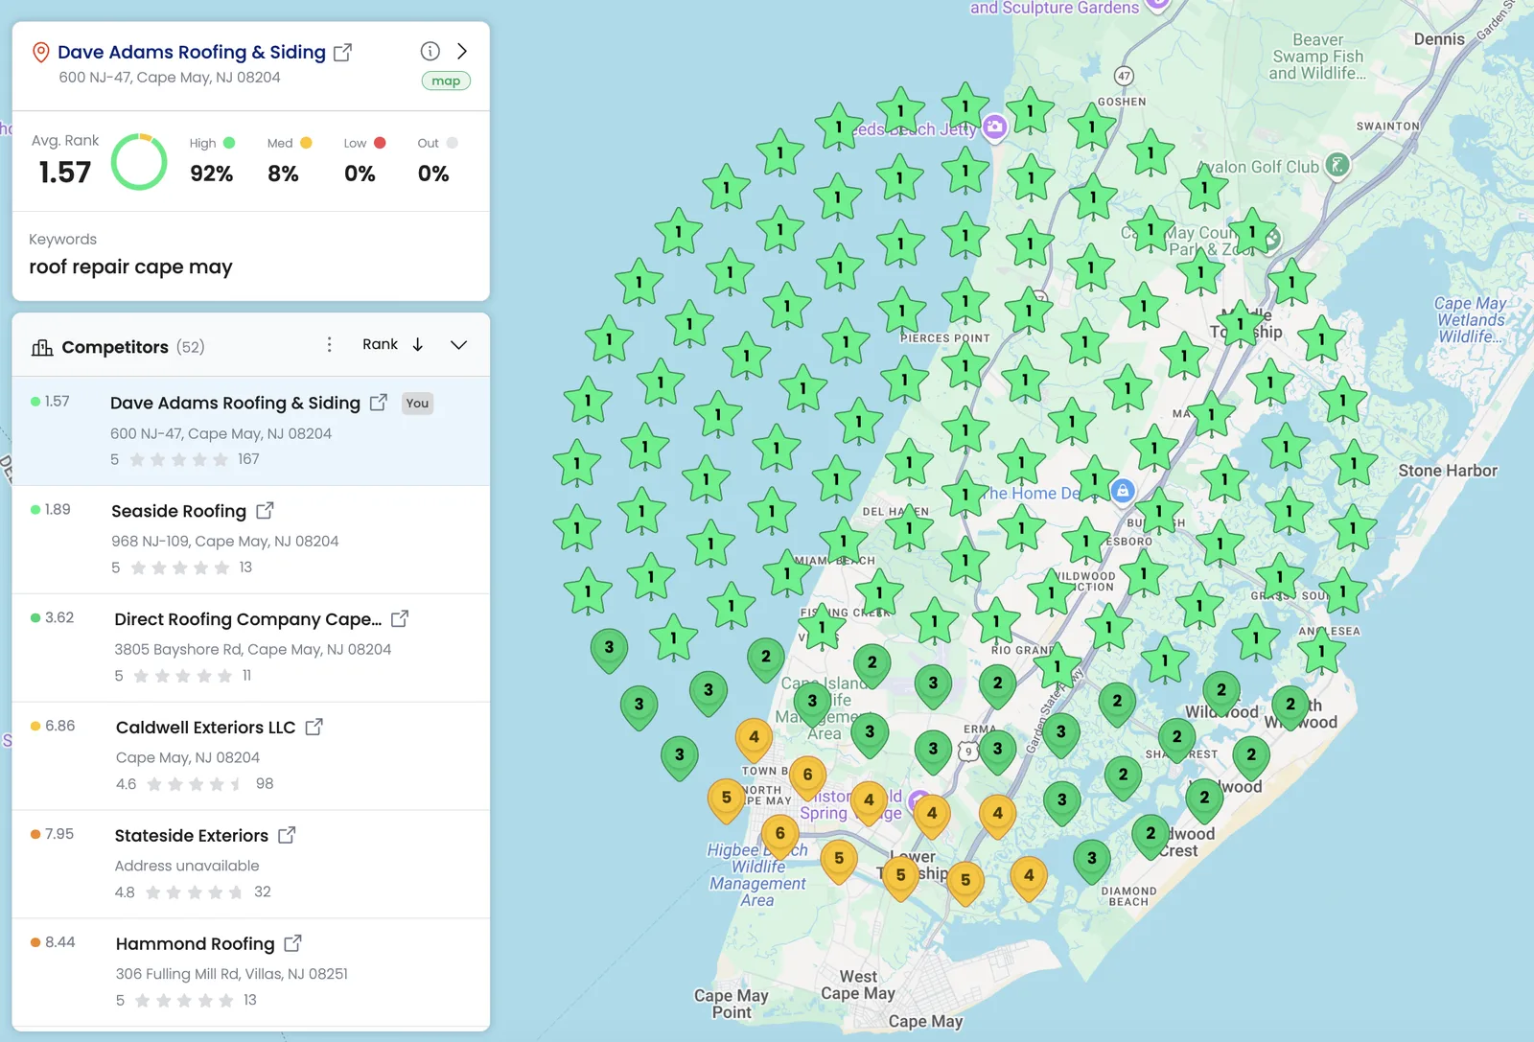Click The Home Depot shopping marker on map
This screenshot has height=1042, width=1534.
1123,491
